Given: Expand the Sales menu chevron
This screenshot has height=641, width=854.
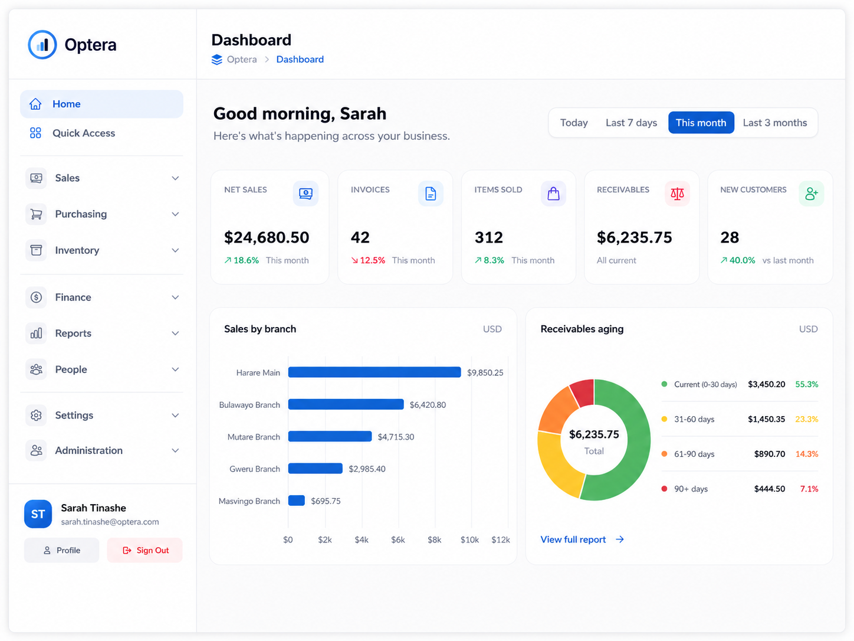Looking at the screenshot, I should click(x=175, y=178).
